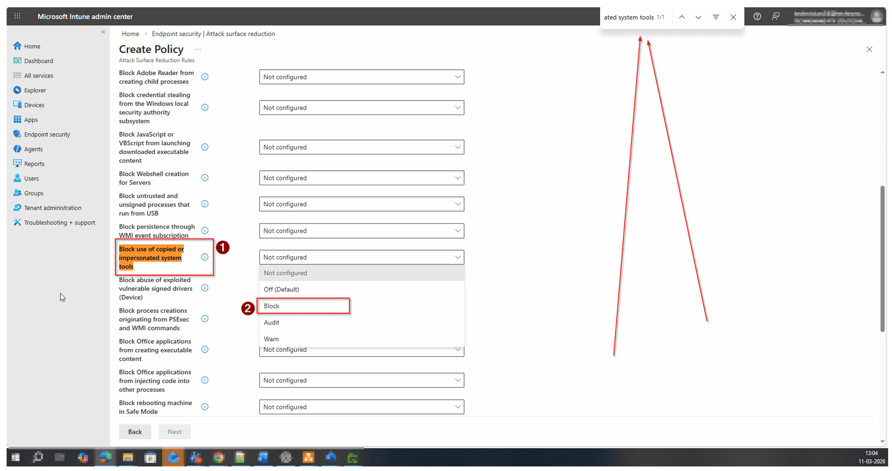Image resolution: width=892 pixels, height=471 pixels.
Task: Go to next find result
Action: pos(698,17)
